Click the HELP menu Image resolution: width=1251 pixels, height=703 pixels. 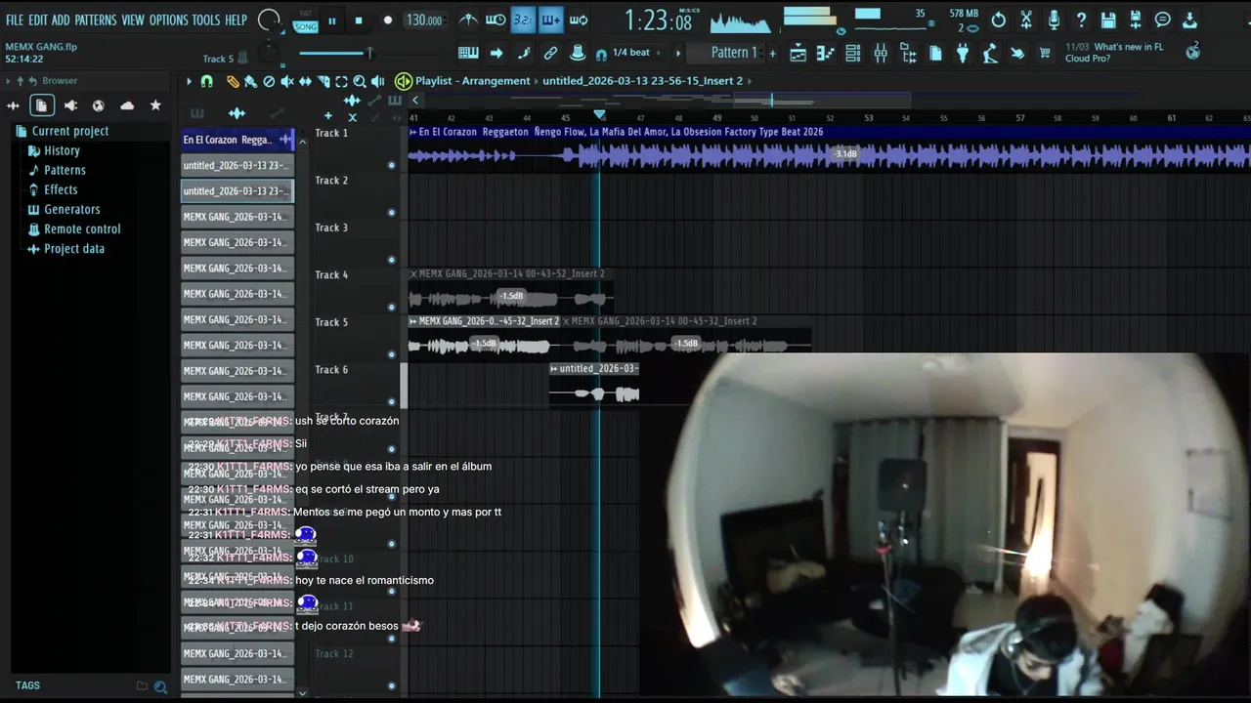[237, 20]
